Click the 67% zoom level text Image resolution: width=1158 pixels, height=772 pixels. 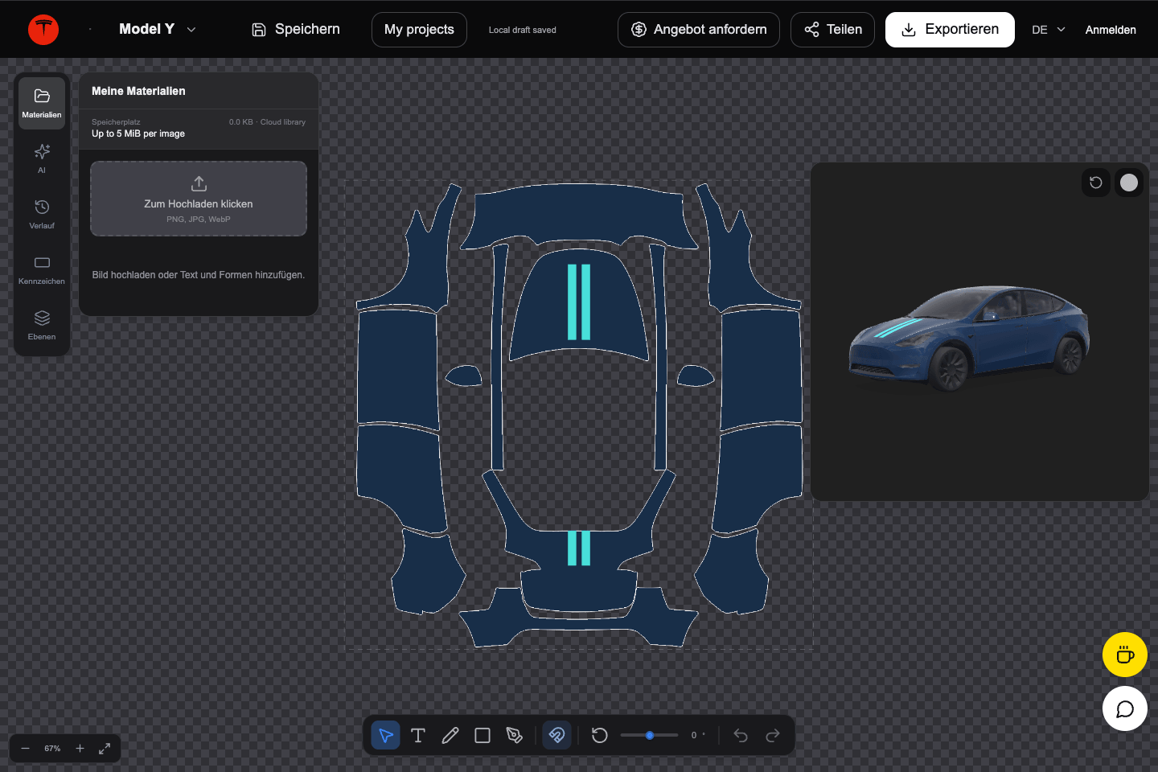(x=52, y=749)
